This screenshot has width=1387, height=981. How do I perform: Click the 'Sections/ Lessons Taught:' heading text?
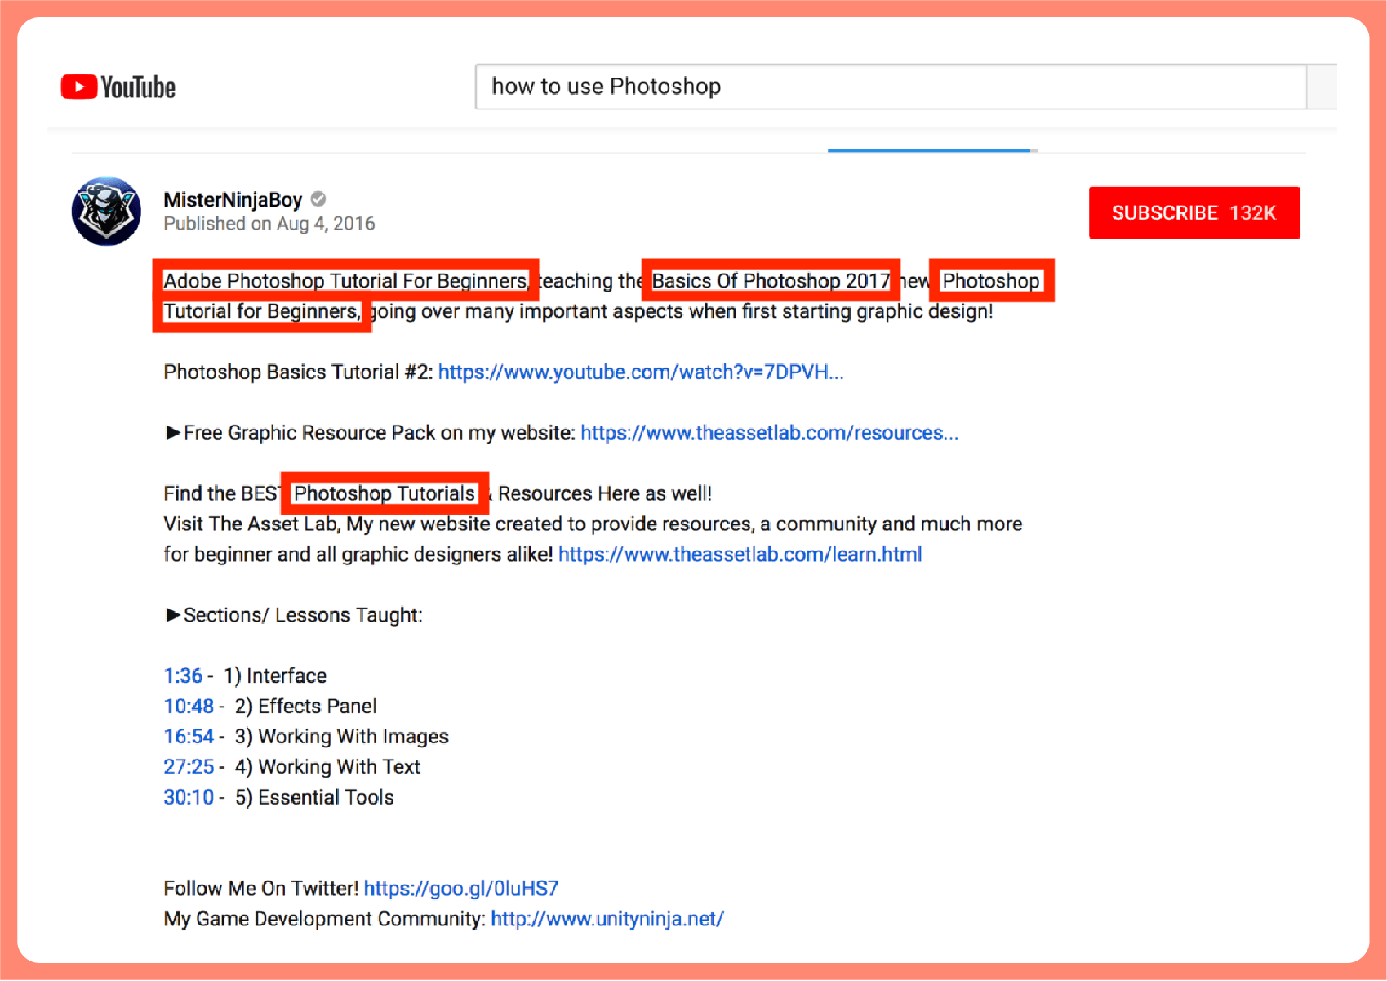(303, 615)
